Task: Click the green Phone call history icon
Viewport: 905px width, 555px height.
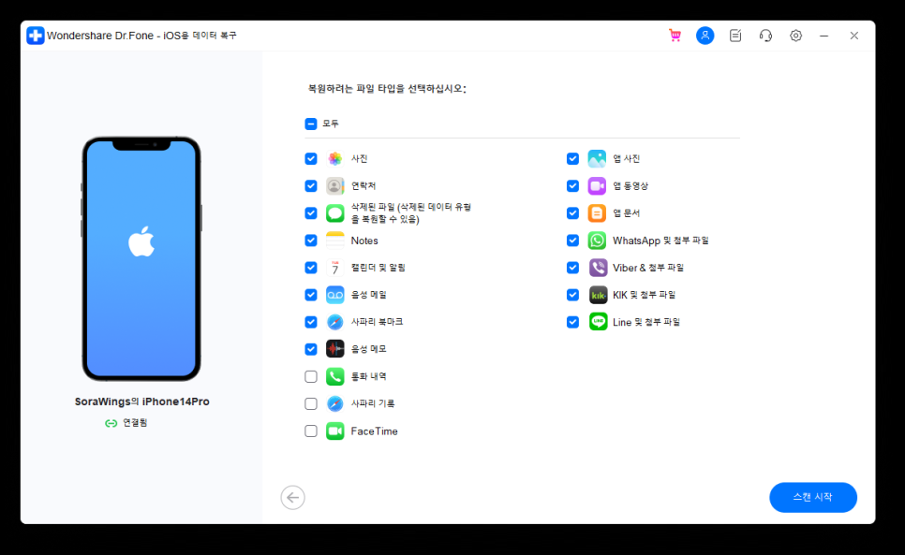Action: pos(334,376)
